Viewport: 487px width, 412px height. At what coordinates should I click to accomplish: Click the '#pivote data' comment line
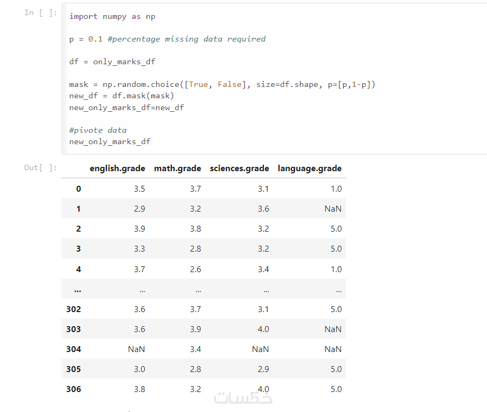pyautogui.click(x=98, y=130)
